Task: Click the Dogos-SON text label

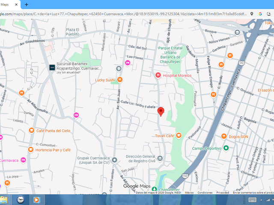Action: tap(238, 137)
